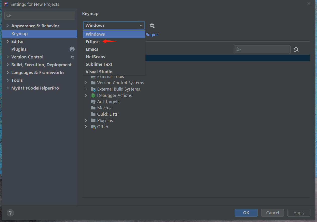This screenshot has width=317, height=222.
Task: Select Version Control Systems row
Action: coord(196,83)
